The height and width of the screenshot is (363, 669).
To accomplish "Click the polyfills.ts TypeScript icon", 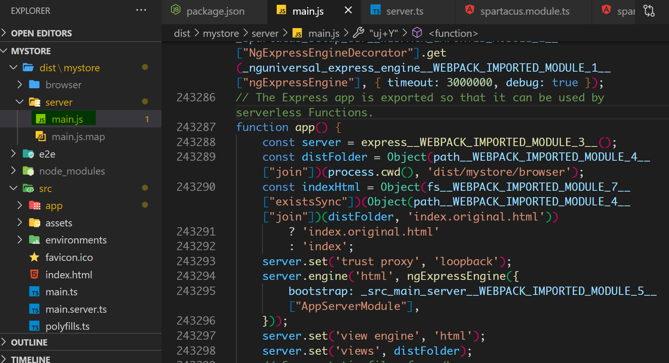I will (34, 326).
